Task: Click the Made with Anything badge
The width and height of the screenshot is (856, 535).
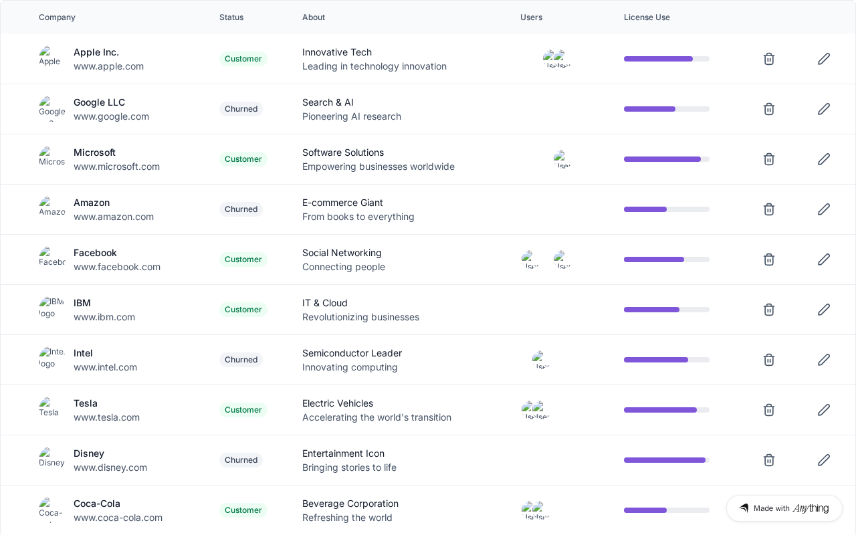Action: (784, 508)
